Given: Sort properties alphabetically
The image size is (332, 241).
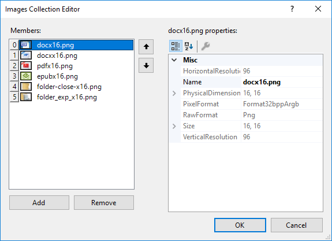Looking at the screenshot, I should (x=189, y=46).
